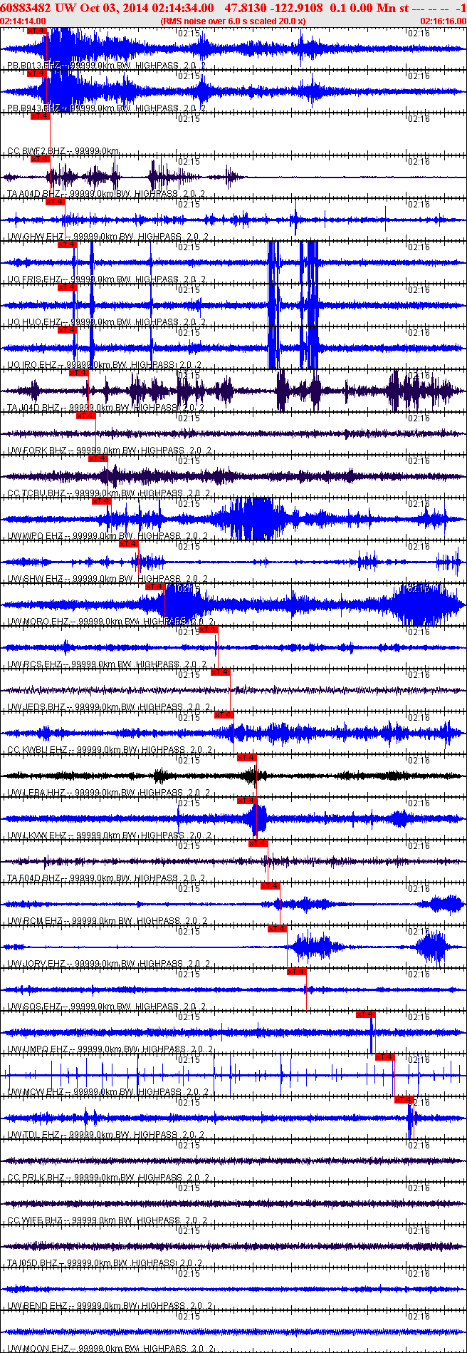Select the UW.MORO.EHZ station label

pyautogui.click(x=38, y=622)
